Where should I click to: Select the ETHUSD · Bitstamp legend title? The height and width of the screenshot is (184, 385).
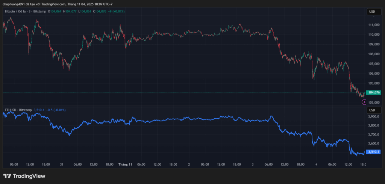[18, 110]
